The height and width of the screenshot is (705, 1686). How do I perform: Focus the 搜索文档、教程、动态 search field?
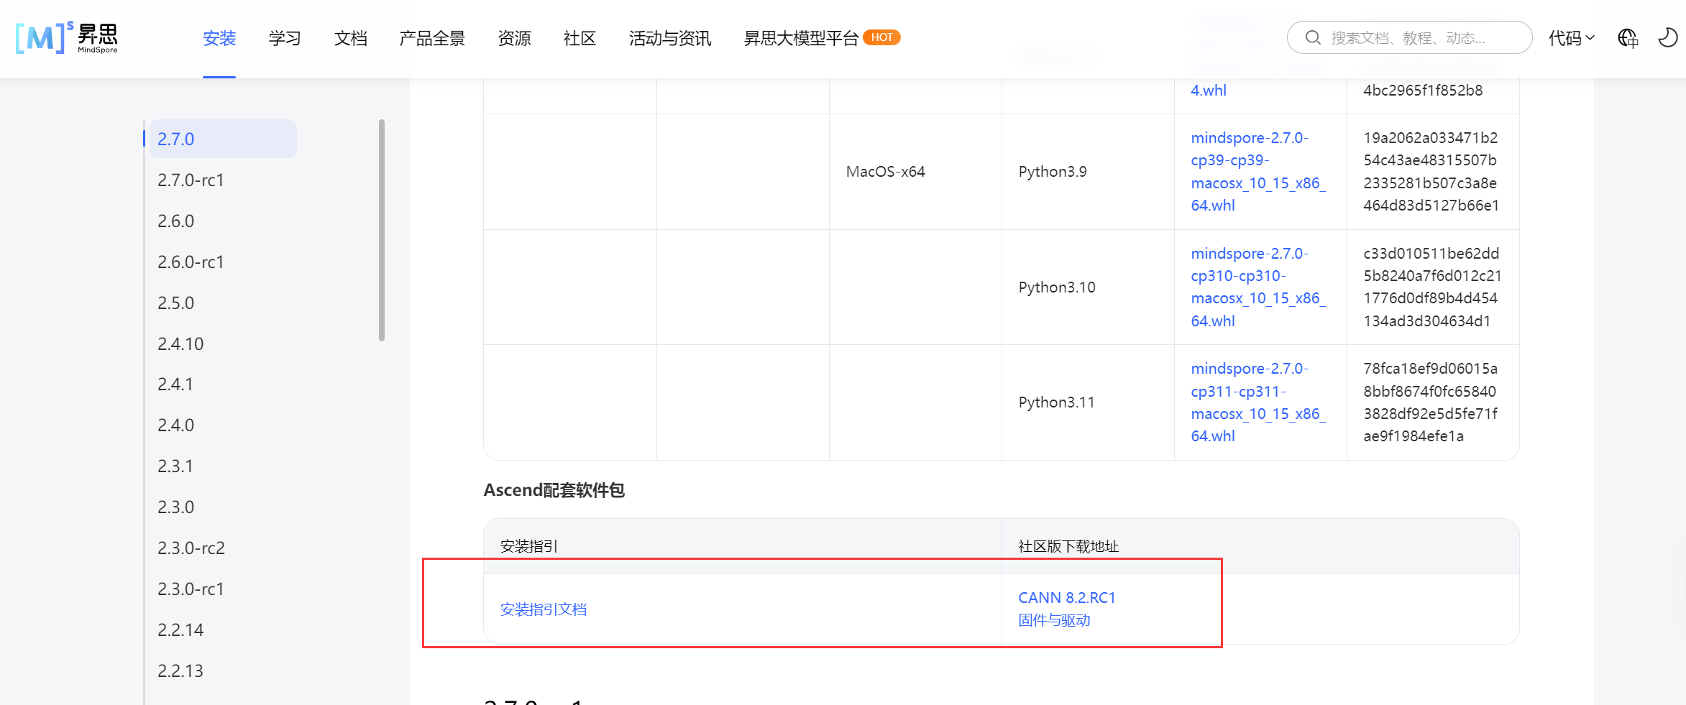pos(1409,37)
